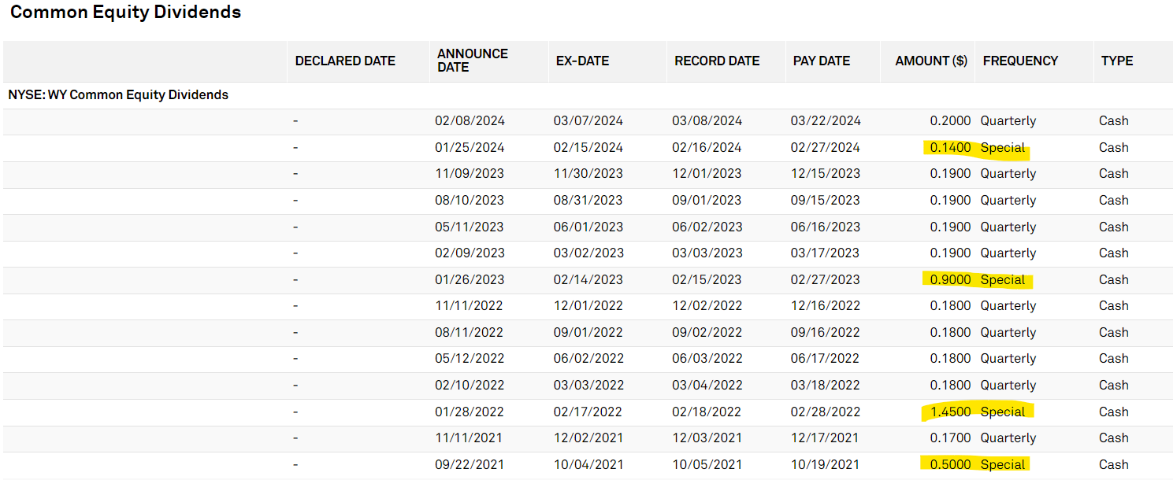Click the Common Equity Dividends title
The height and width of the screenshot is (480, 1173).
pos(125,13)
